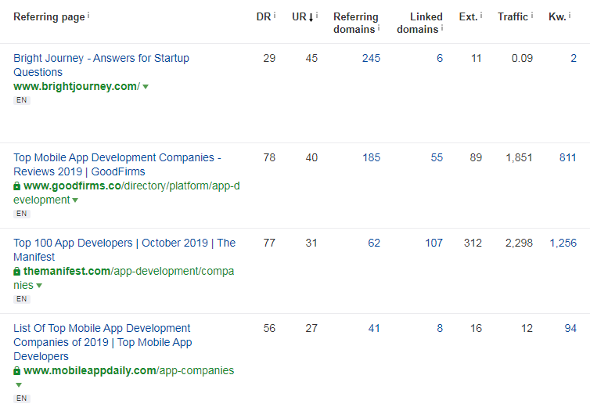
Task: Click the UR descending sort arrow
Action: coord(311,17)
